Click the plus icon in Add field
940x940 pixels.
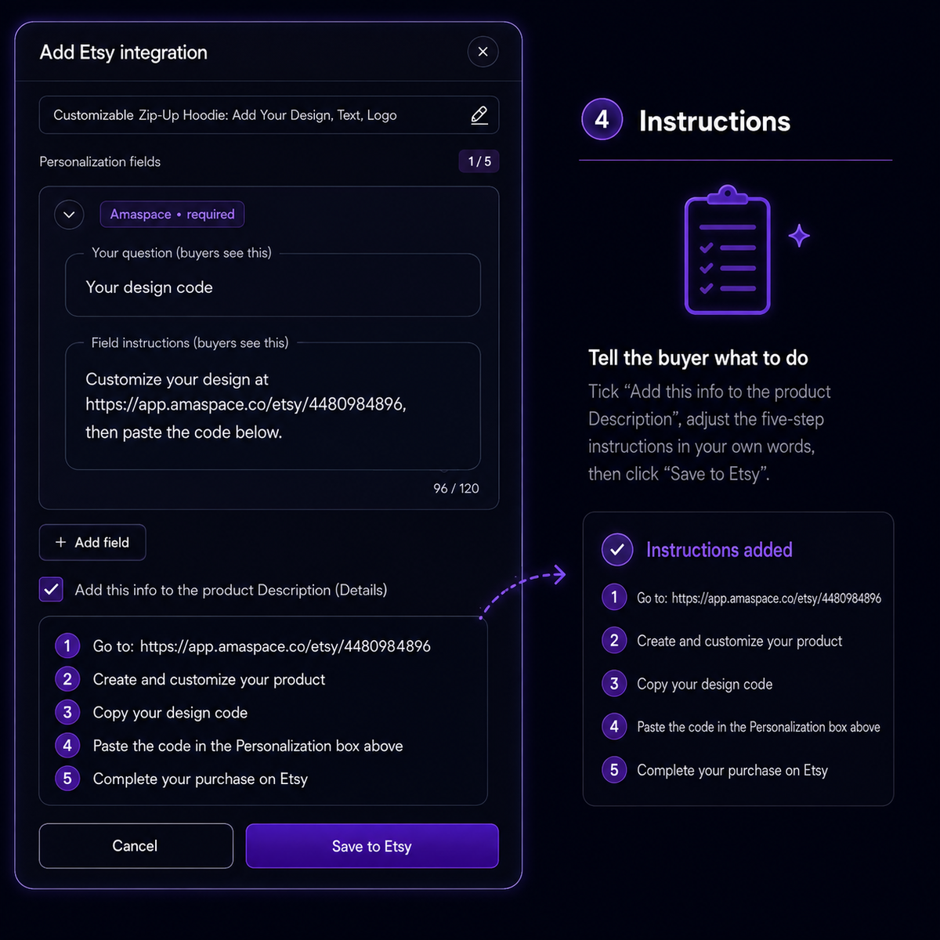[x=60, y=542]
